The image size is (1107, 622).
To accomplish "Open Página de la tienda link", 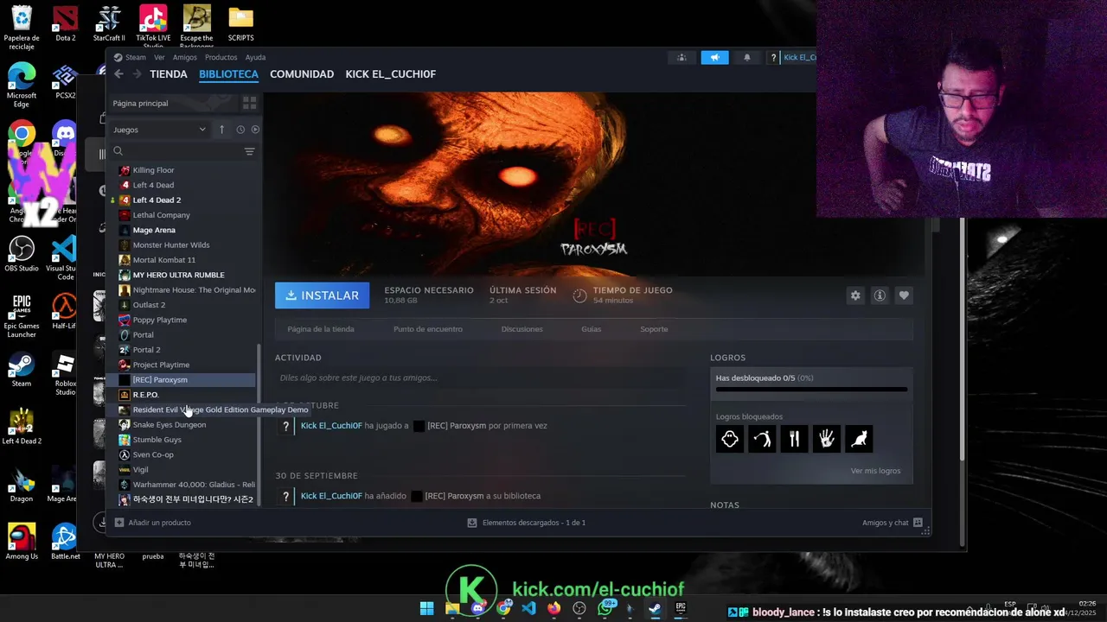I will (x=320, y=329).
